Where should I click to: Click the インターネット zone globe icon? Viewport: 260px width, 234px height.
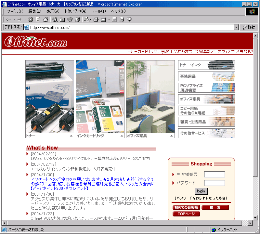point(214,230)
